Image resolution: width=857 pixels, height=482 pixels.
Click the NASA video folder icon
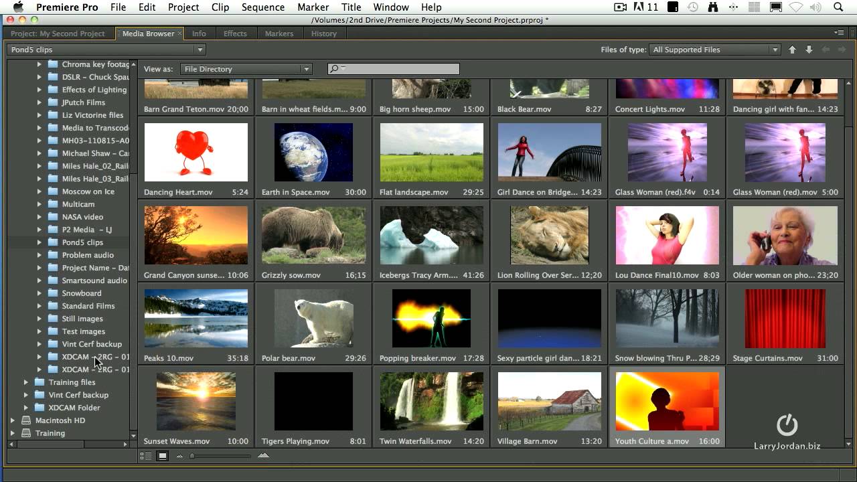tap(53, 217)
